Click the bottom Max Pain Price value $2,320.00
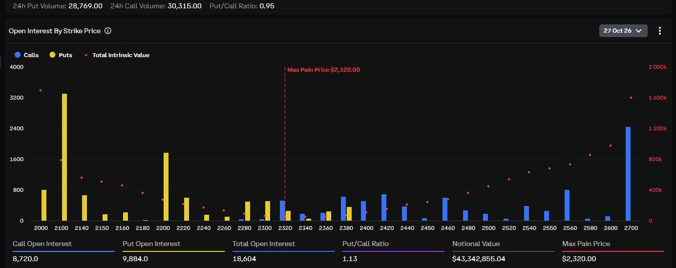676x268 pixels. [579, 259]
